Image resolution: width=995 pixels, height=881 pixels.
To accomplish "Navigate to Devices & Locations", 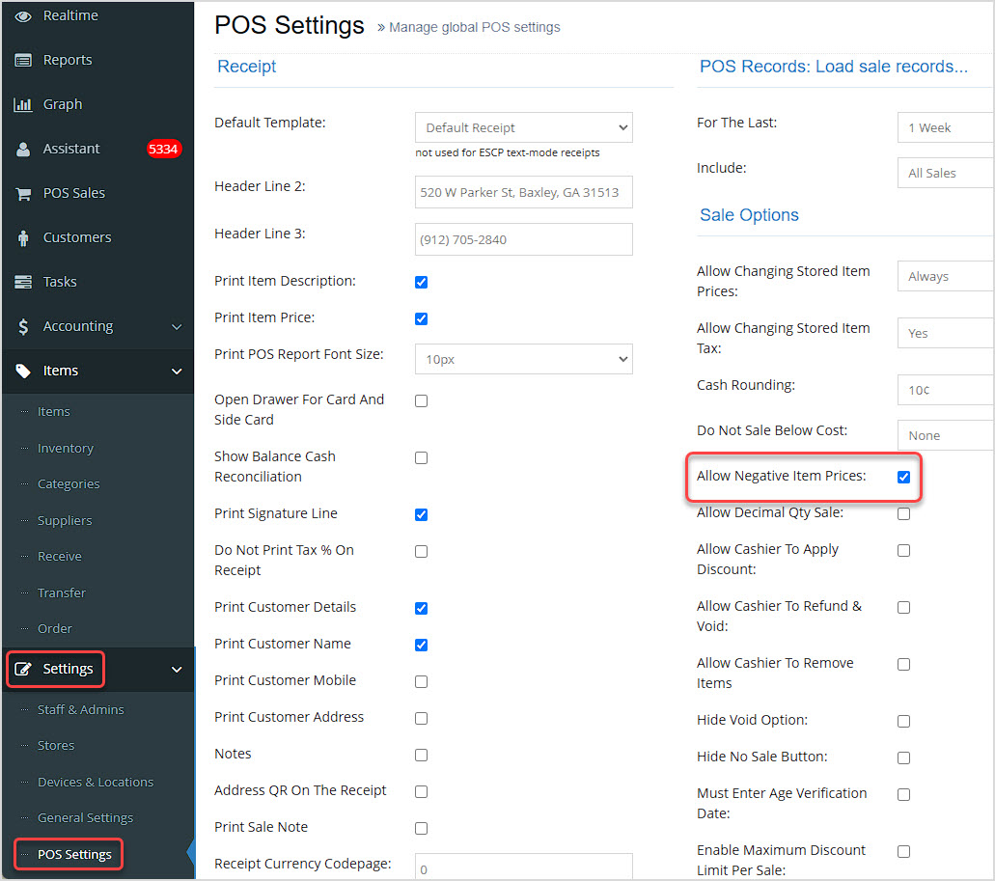I will (x=97, y=782).
